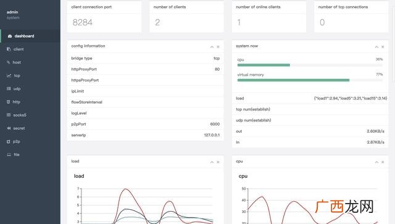Click the http icon in sidebar

pos(9,102)
